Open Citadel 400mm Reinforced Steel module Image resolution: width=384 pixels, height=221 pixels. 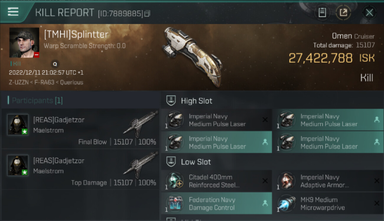217,181
